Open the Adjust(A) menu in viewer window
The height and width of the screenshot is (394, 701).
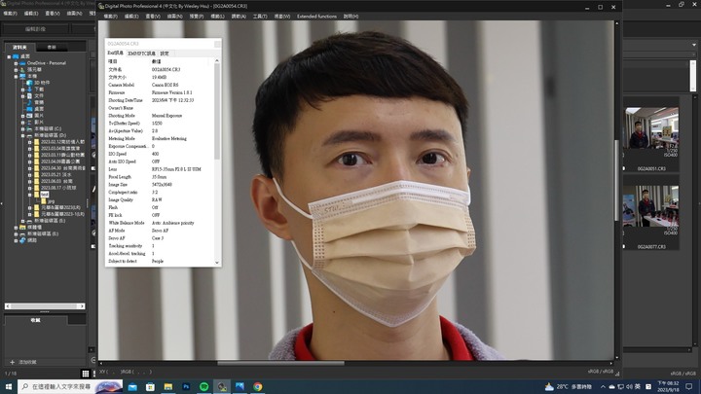pyautogui.click(x=239, y=17)
